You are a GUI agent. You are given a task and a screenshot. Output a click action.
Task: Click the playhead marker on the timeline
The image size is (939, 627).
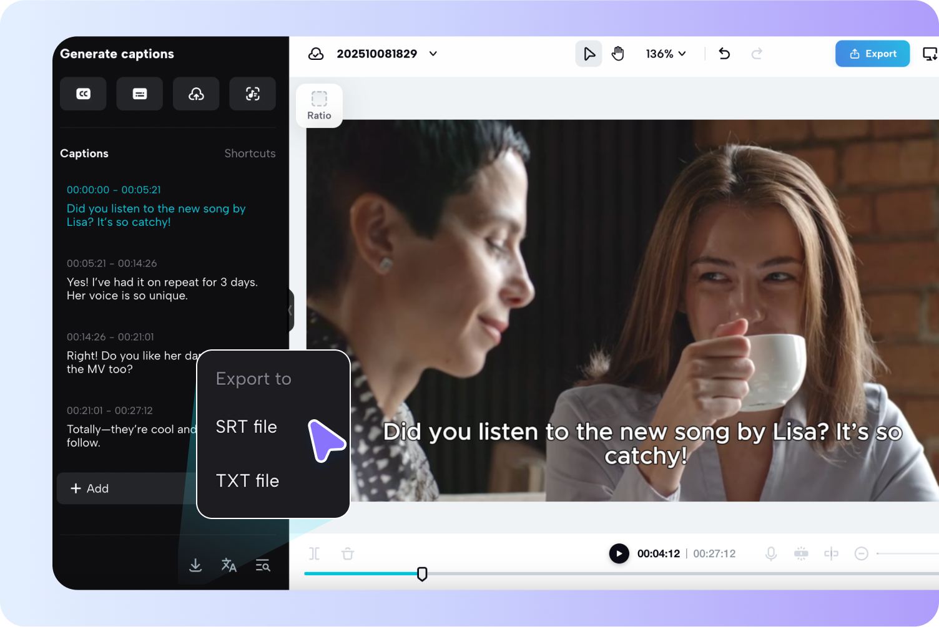422,574
